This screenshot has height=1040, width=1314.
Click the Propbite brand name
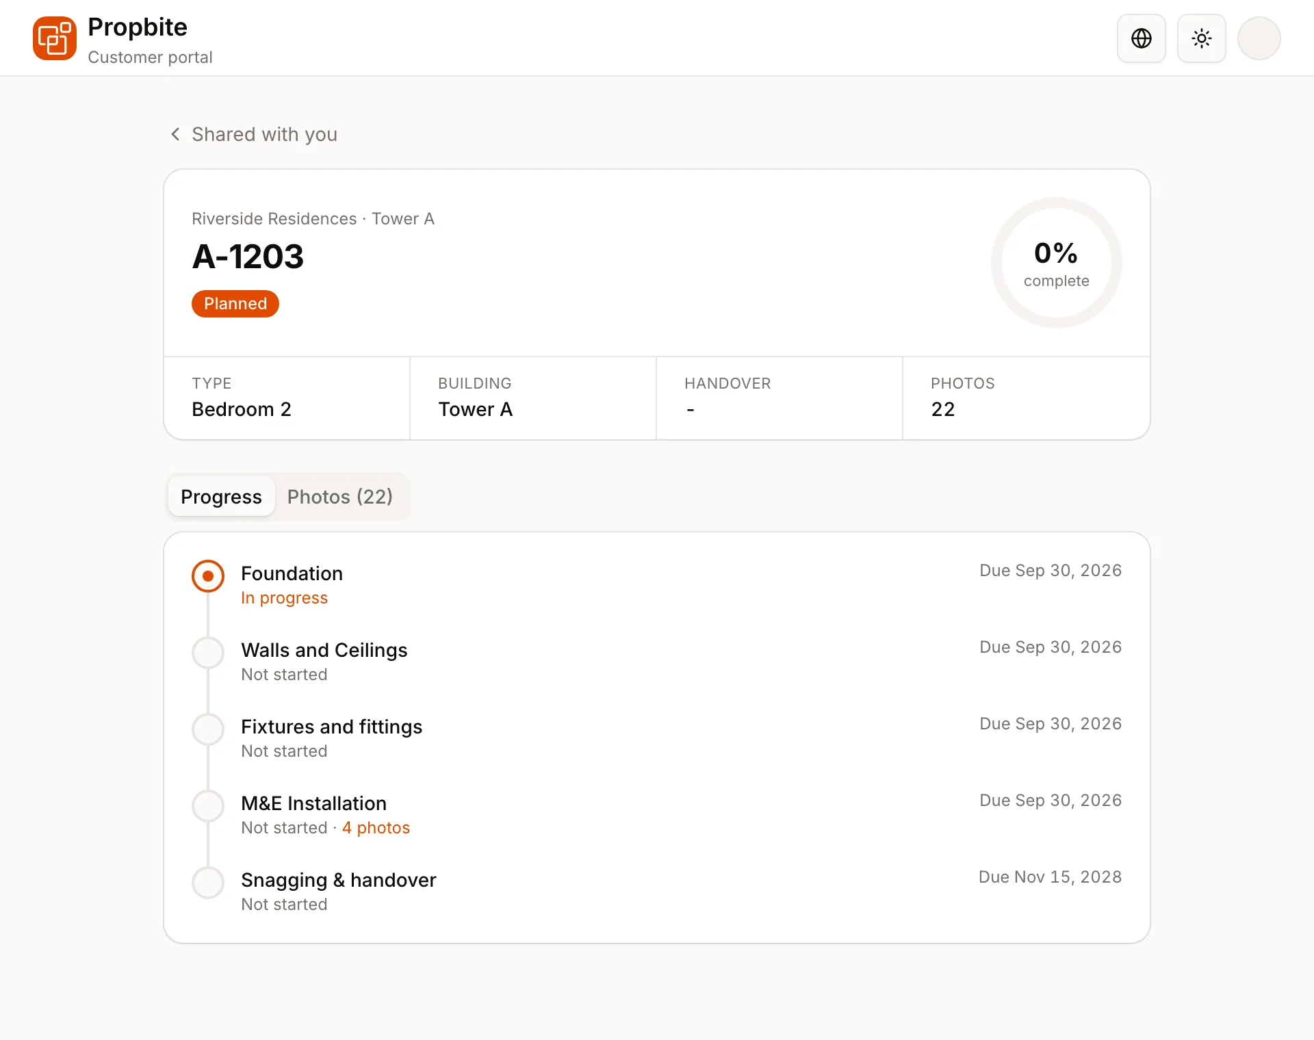pos(138,27)
